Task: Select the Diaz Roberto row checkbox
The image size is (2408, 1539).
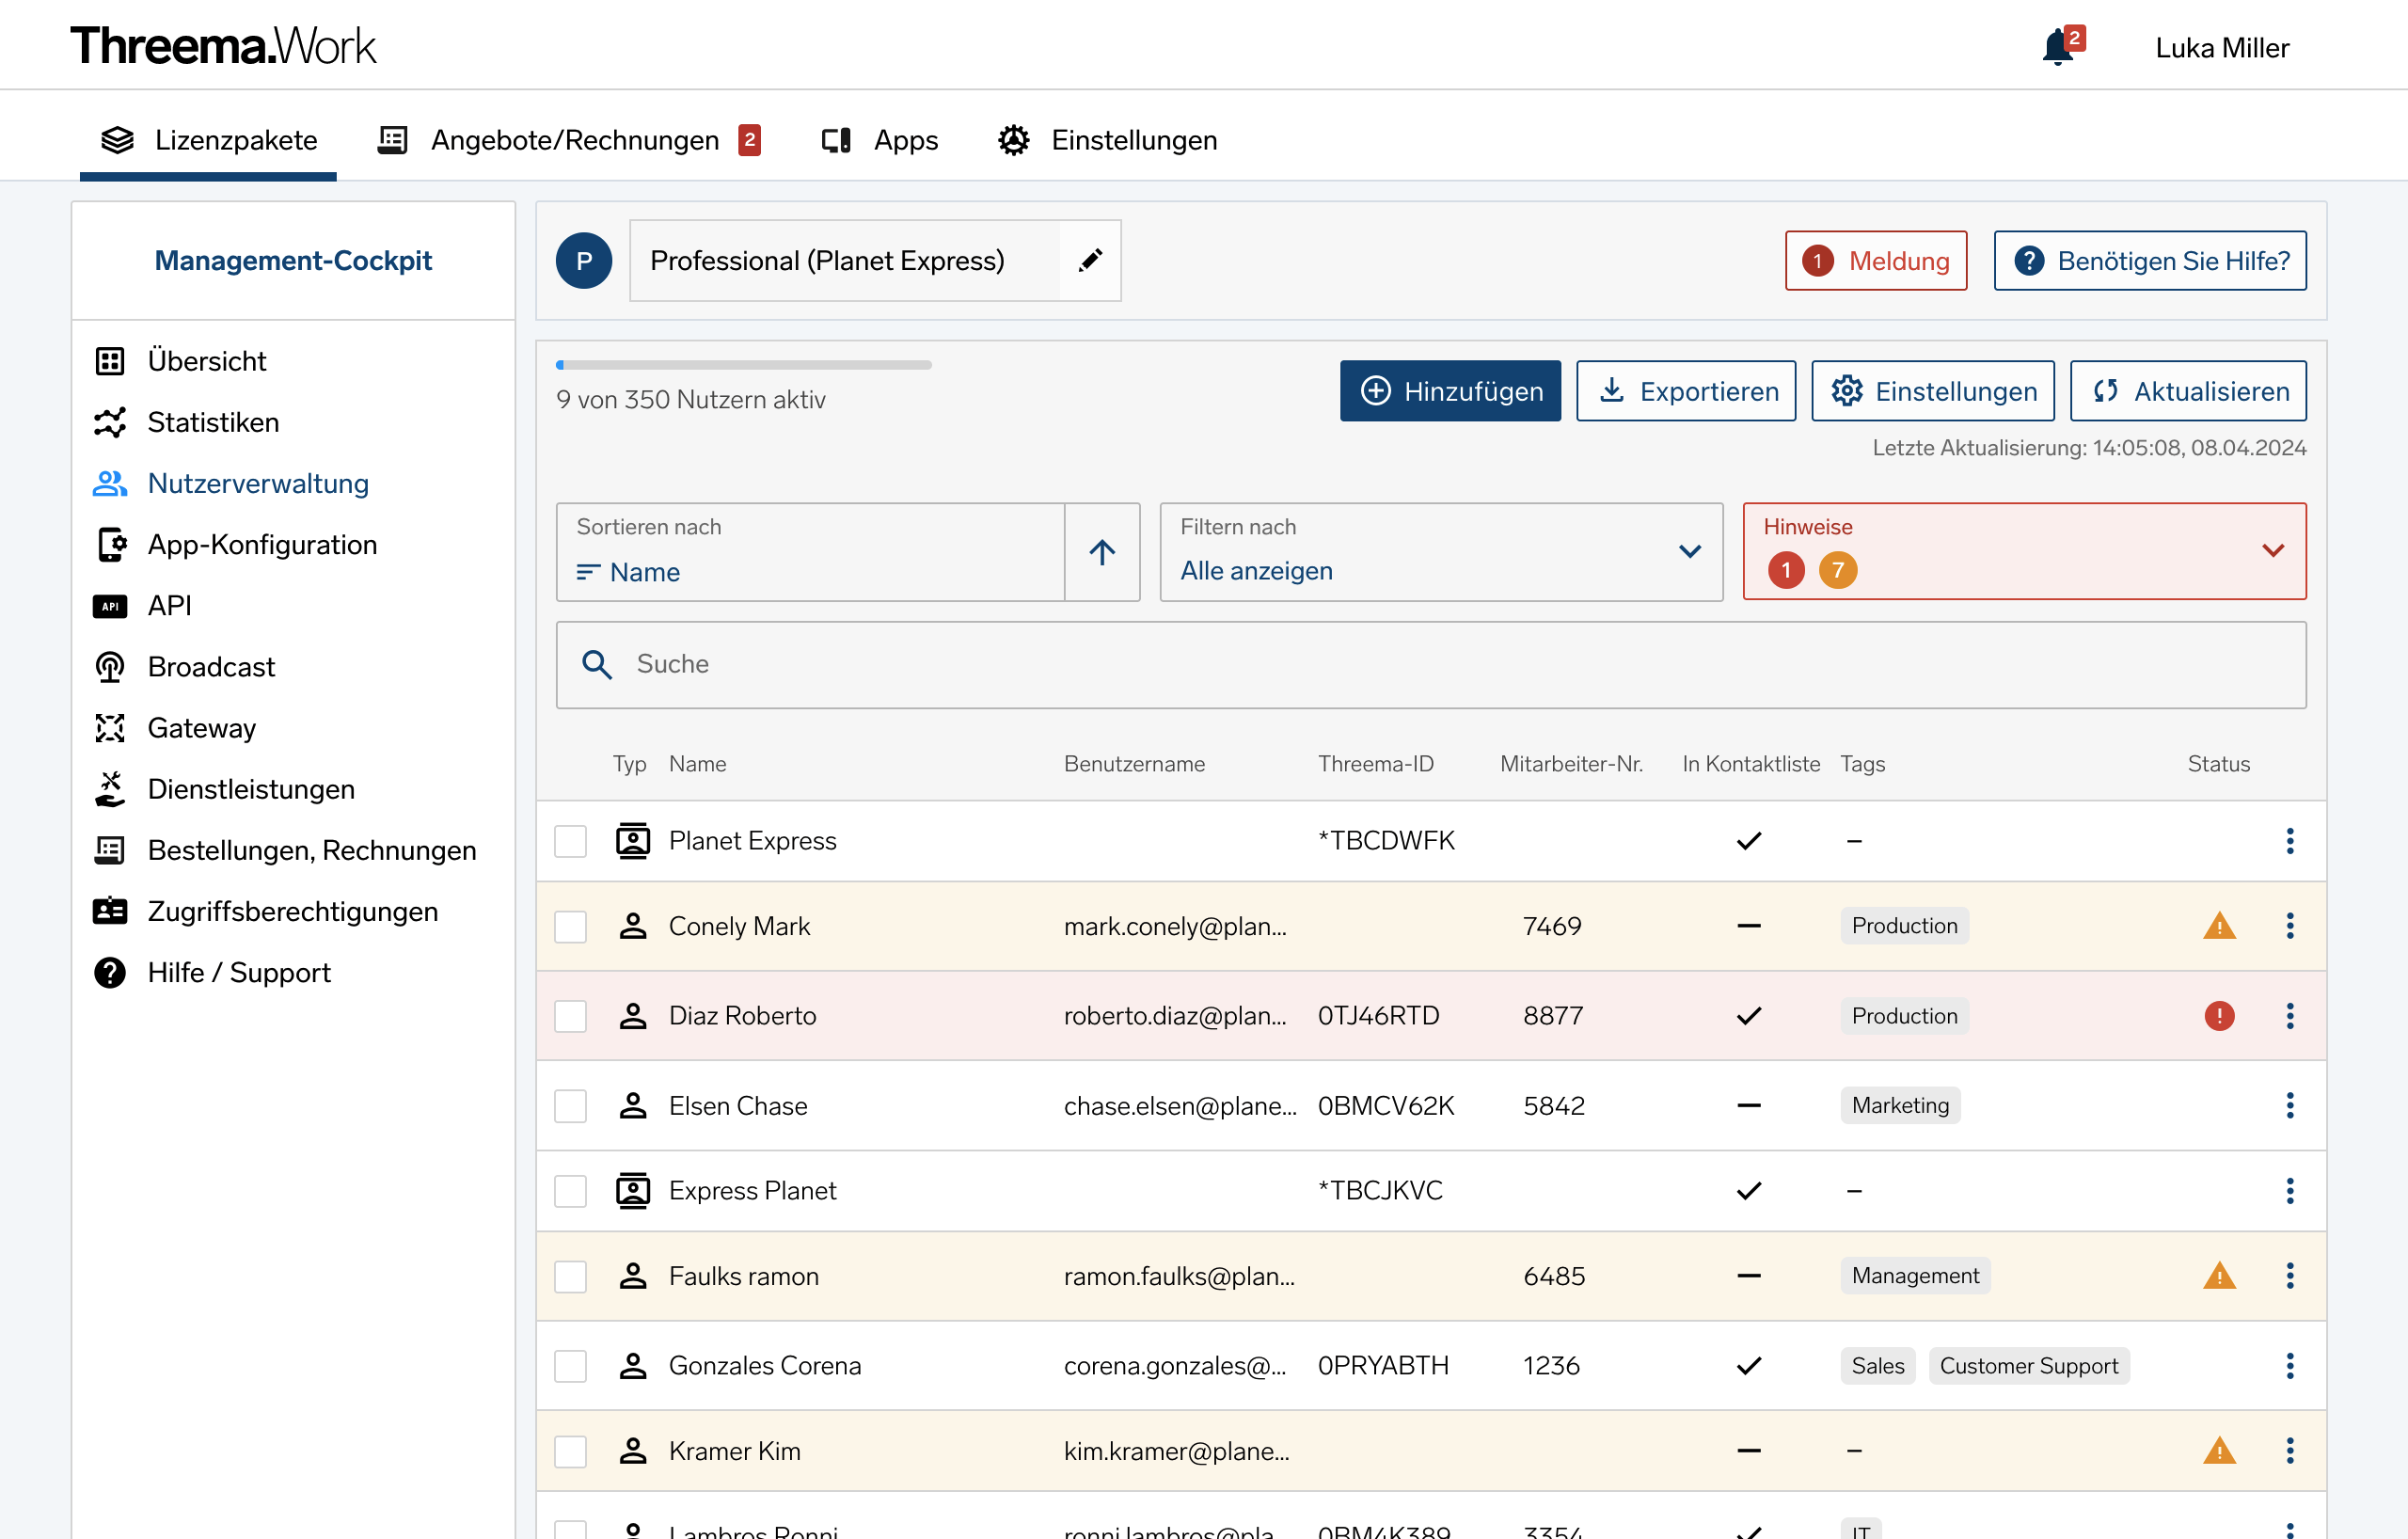Action: [x=571, y=1016]
